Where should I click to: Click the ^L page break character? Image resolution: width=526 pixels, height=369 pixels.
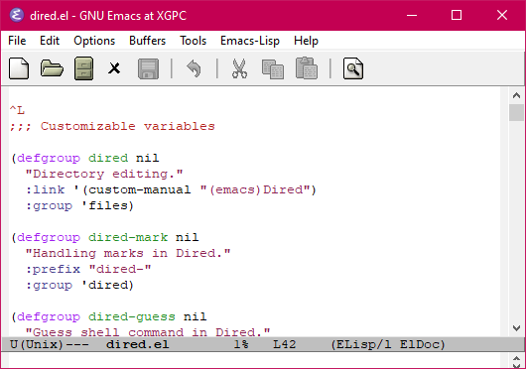tap(17, 110)
